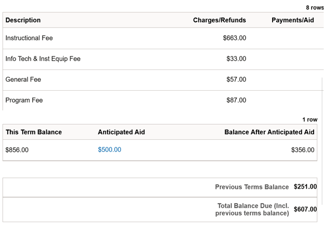Viewport: 324px width, 230px height.
Task: Select the Program Fee row description
Action: (x=24, y=100)
